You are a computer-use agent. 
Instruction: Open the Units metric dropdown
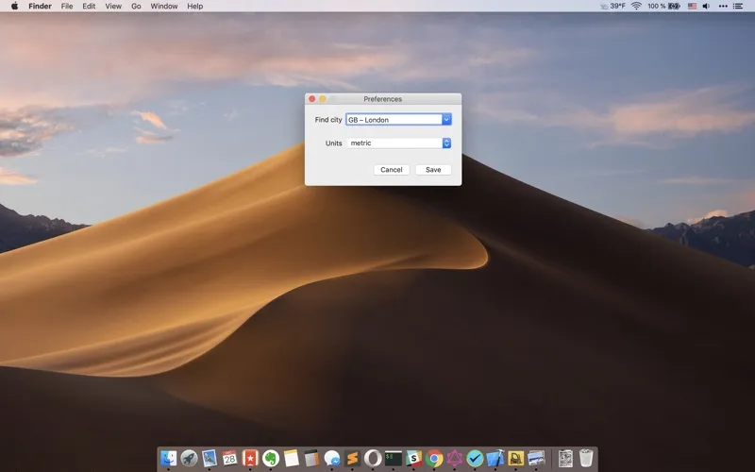[398, 143]
